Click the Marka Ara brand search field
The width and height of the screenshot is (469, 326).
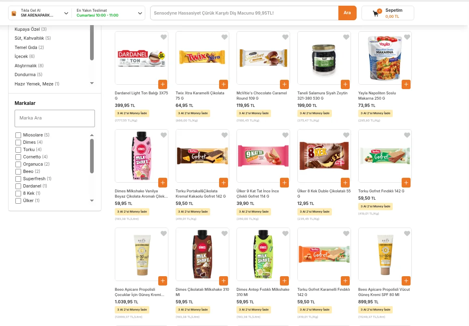point(55,118)
